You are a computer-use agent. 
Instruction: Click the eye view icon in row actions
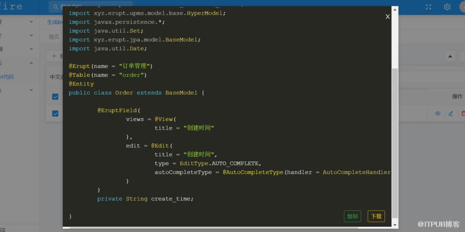(437, 113)
